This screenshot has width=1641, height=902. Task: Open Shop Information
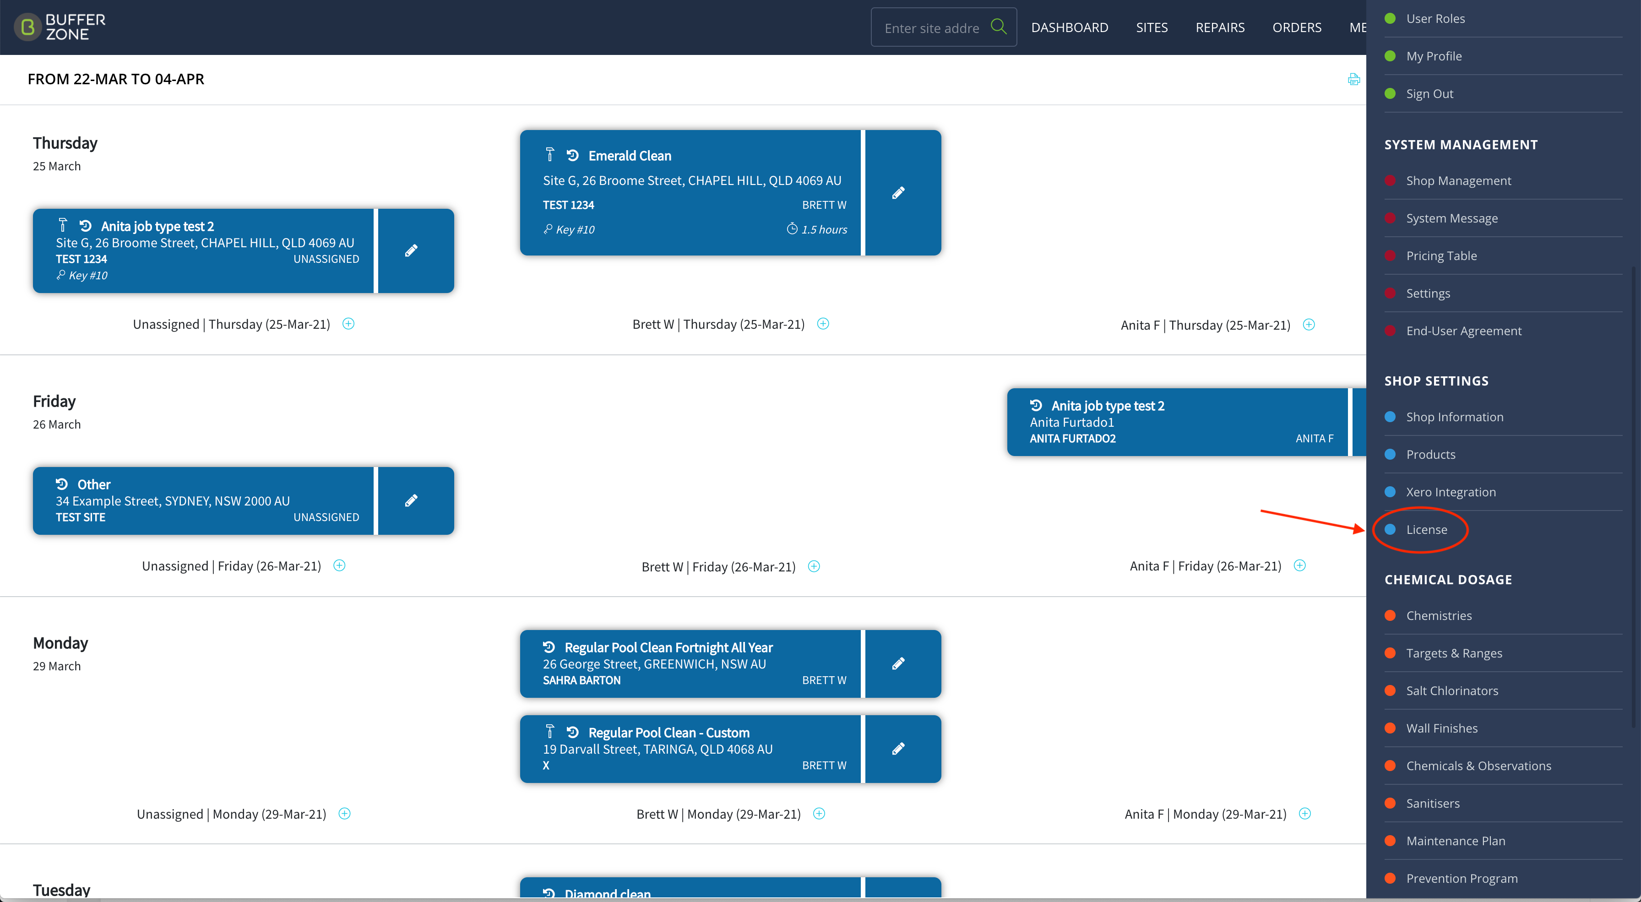pos(1503,417)
